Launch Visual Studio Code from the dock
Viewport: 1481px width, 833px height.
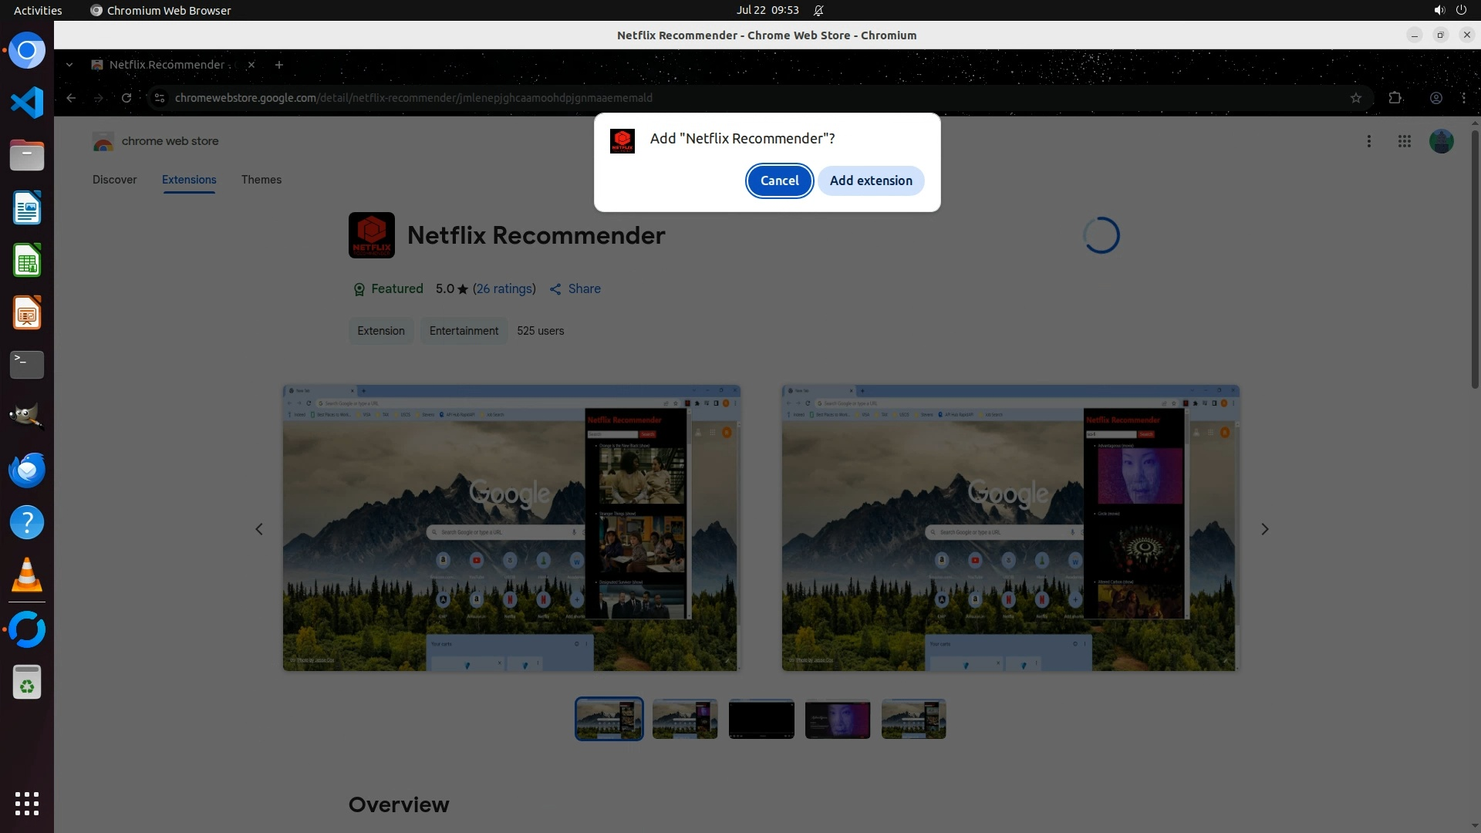pyautogui.click(x=27, y=103)
